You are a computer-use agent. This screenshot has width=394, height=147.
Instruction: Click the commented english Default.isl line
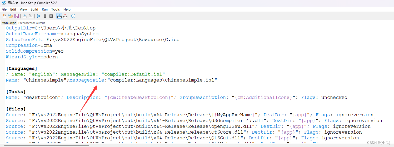coord(85,74)
